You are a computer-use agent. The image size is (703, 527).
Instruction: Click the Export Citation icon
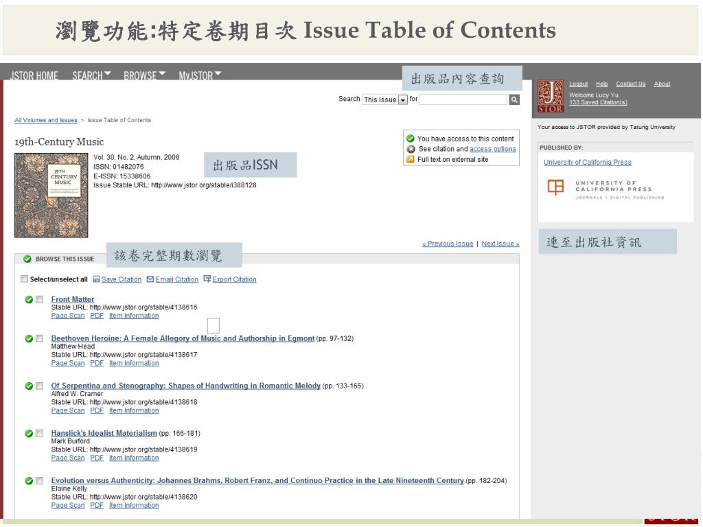click(x=207, y=279)
